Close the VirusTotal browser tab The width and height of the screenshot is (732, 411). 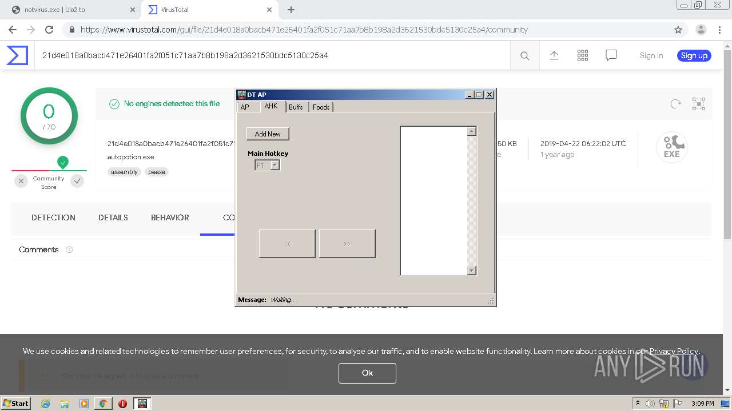[269, 10]
